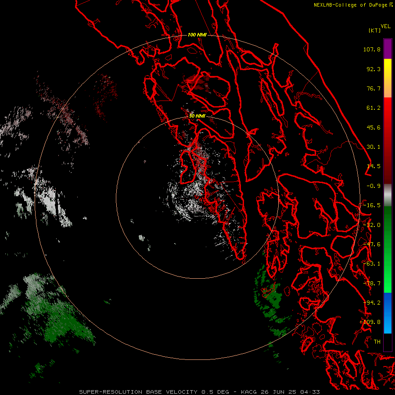Click the [KT] units label
The image size is (395, 395).
375,30
